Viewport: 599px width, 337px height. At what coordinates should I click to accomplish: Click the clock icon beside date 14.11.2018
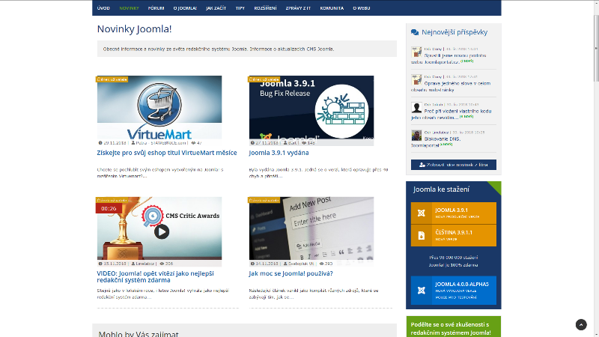pos(252,264)
